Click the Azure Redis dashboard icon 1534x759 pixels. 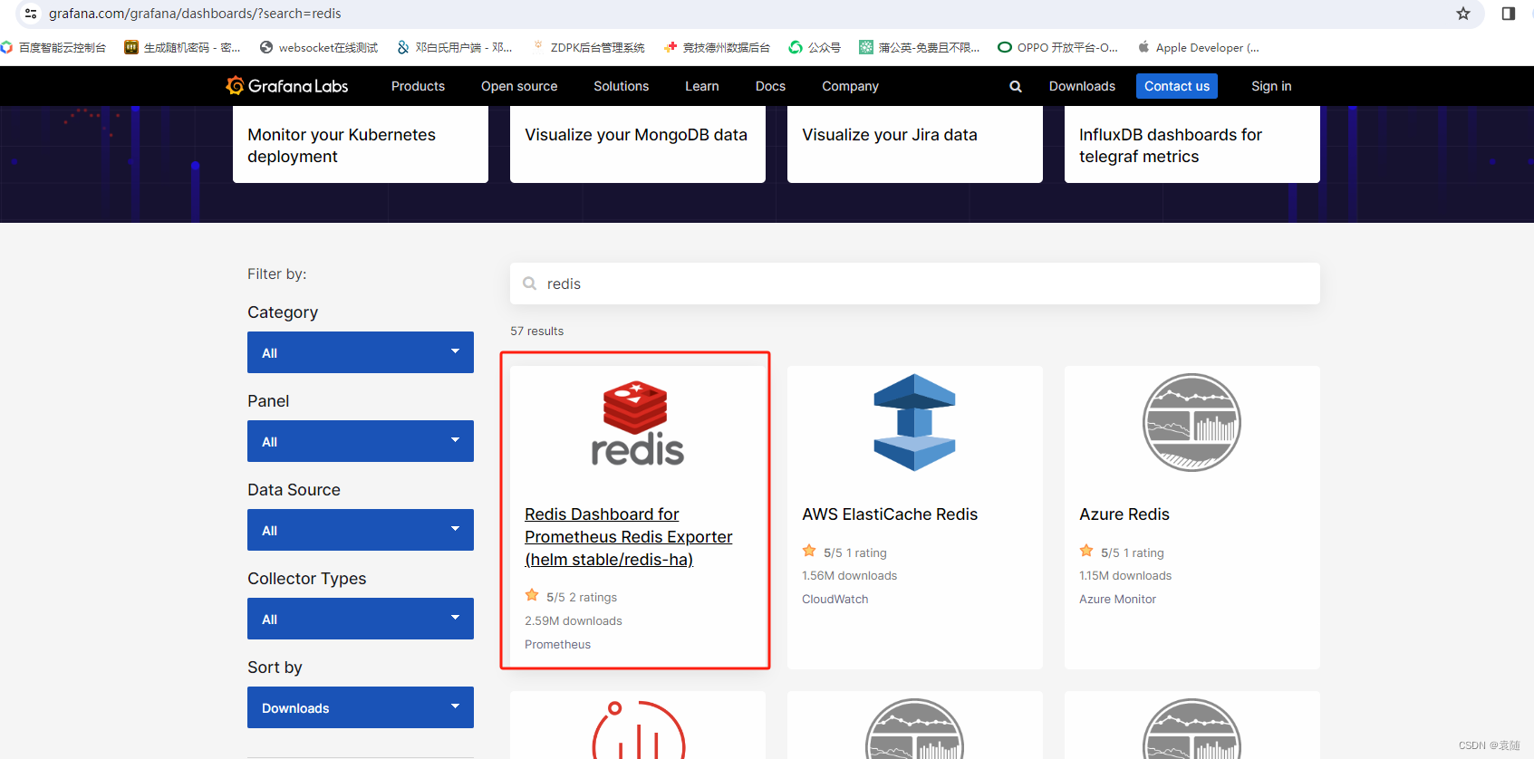(x=1192, y=422)
